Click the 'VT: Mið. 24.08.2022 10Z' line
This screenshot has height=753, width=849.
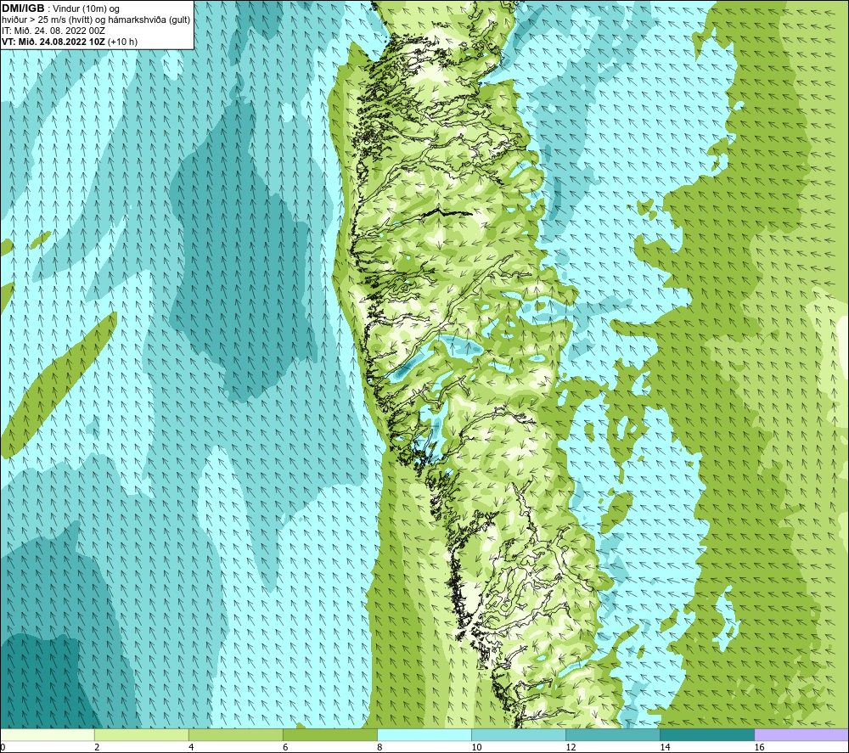coord(70,42)
